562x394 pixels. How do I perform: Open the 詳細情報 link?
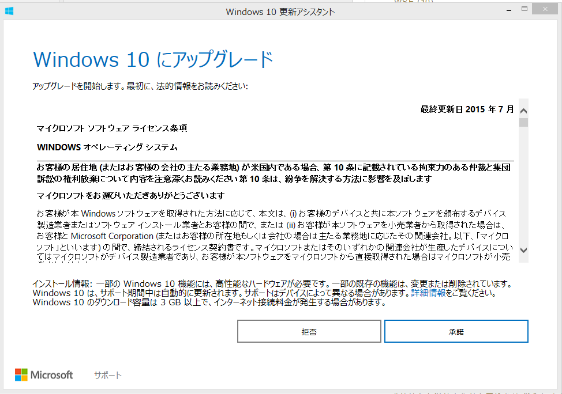click(x=428, y=293)
